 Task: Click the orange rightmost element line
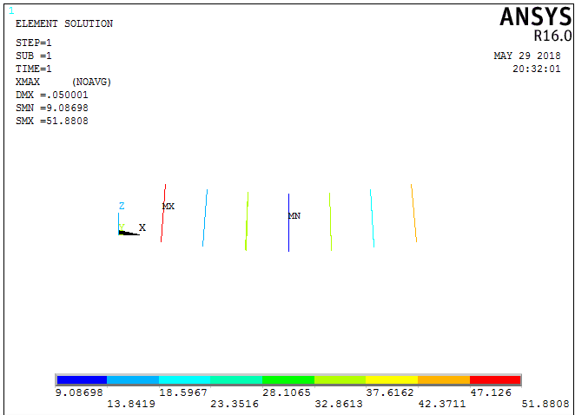tap(413, 213)
